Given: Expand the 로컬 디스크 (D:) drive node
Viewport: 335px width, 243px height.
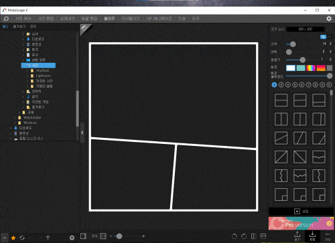Looking at the screenshot, I should click(11, 139).
